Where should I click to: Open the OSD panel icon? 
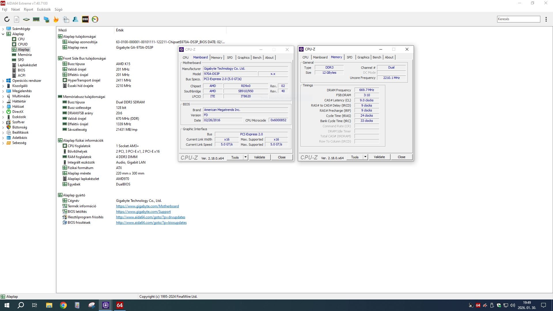click(85, 19)
